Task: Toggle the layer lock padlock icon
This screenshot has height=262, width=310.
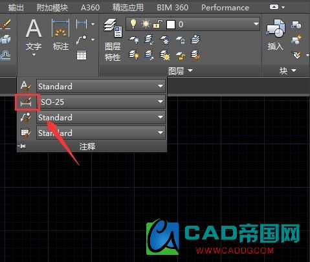Action: (158, 24)
